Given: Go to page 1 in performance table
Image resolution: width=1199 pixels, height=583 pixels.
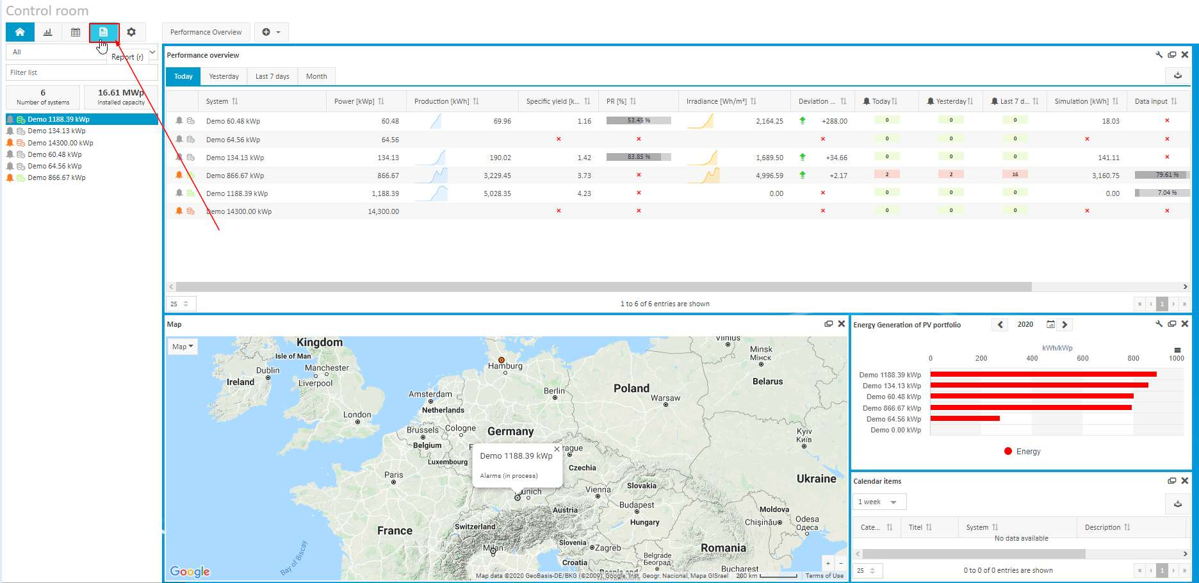Looking at the screenshot, I should pos(1162,304).
